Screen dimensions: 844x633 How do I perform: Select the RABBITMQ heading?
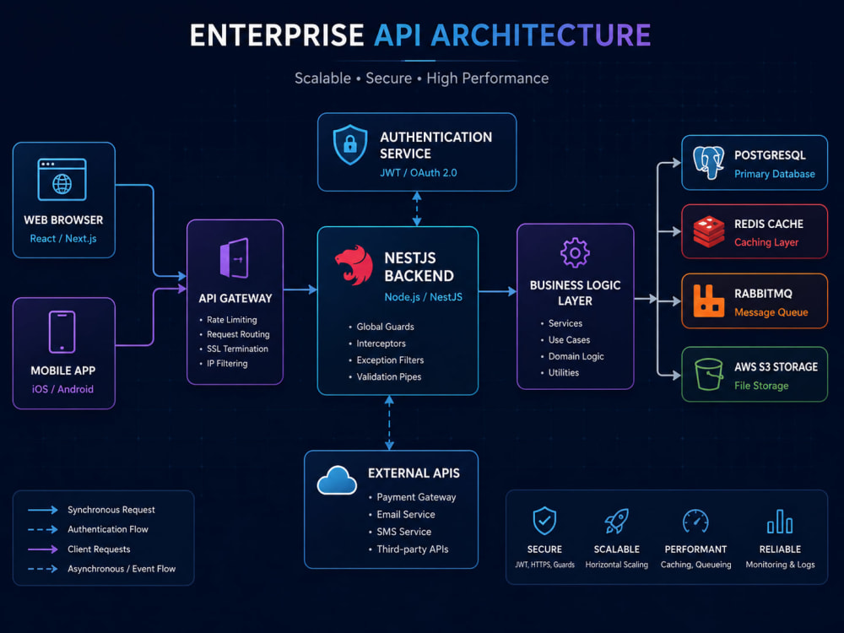pyautogui.click(x=763, y=294)
